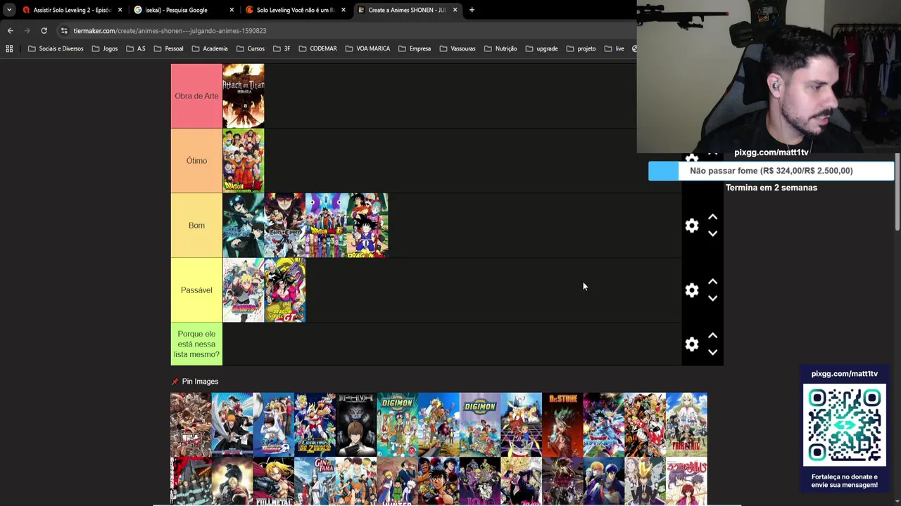Open the Empresa bookmark folder
Image resolution: width=901 pixels, height=506 pixels.
click(415, 48)
